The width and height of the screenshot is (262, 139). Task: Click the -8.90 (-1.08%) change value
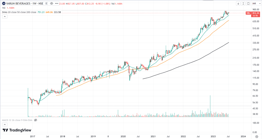pyautogui.click(x=102, y=4)
